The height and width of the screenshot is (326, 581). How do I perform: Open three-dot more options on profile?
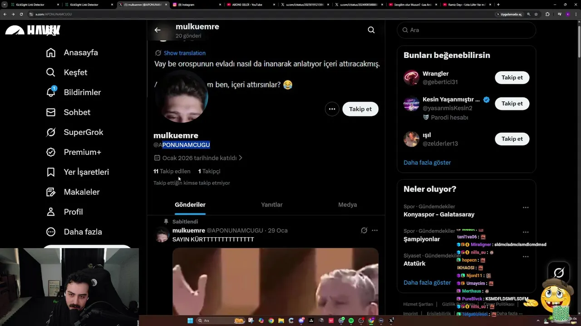pos(332,109)
